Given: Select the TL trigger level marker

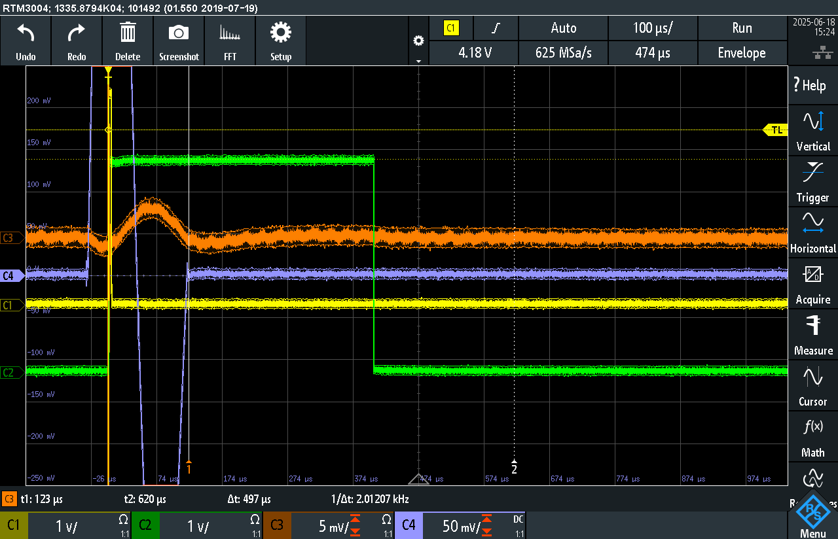Looking at the screenshot, I should pos(775,130).
